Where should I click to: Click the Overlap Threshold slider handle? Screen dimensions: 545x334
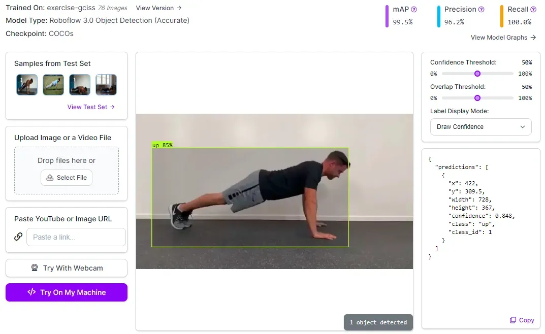tap(477, 98)
